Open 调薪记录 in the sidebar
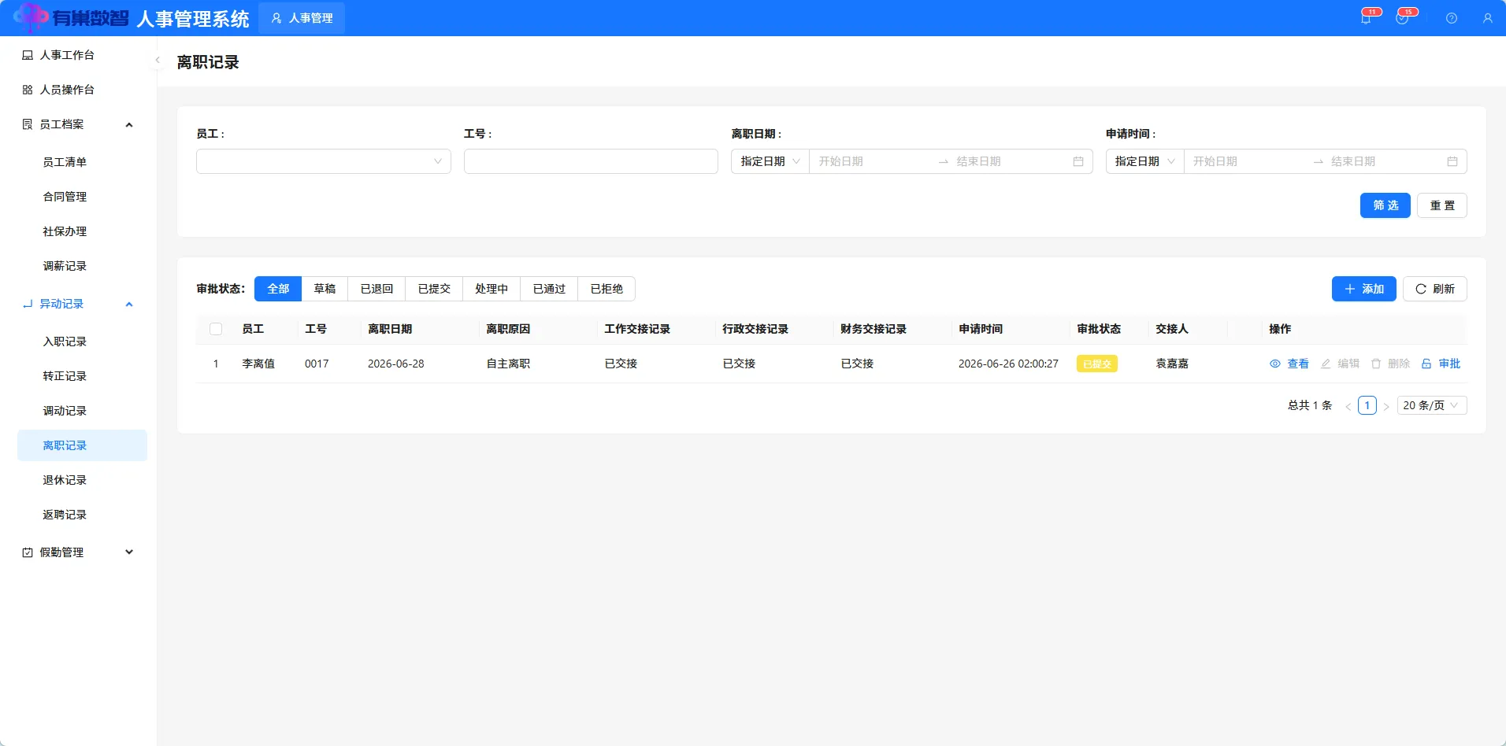 tap(82, 266)
